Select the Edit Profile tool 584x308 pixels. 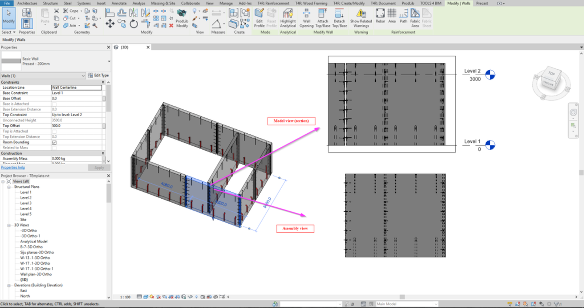(259, 18)
